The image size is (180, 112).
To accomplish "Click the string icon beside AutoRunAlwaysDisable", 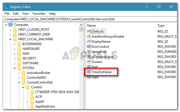I will click(89, 36).
